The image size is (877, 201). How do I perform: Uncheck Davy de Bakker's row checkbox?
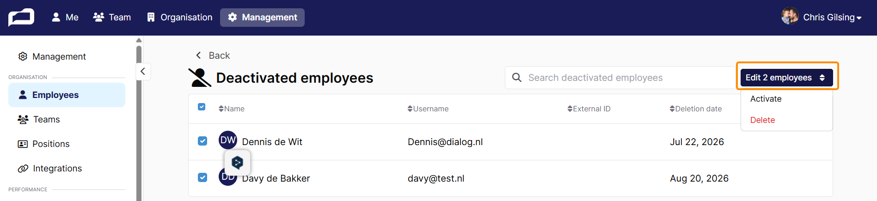click(202, 177)
